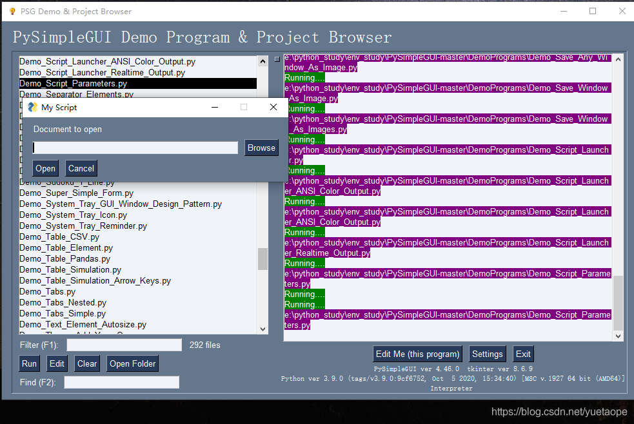Select Demo_Table_CSV.py in file list
The image size is (634, 424).
coord(138,236)
